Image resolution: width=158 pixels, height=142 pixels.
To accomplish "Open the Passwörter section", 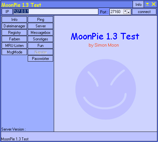I will [40, 59].
